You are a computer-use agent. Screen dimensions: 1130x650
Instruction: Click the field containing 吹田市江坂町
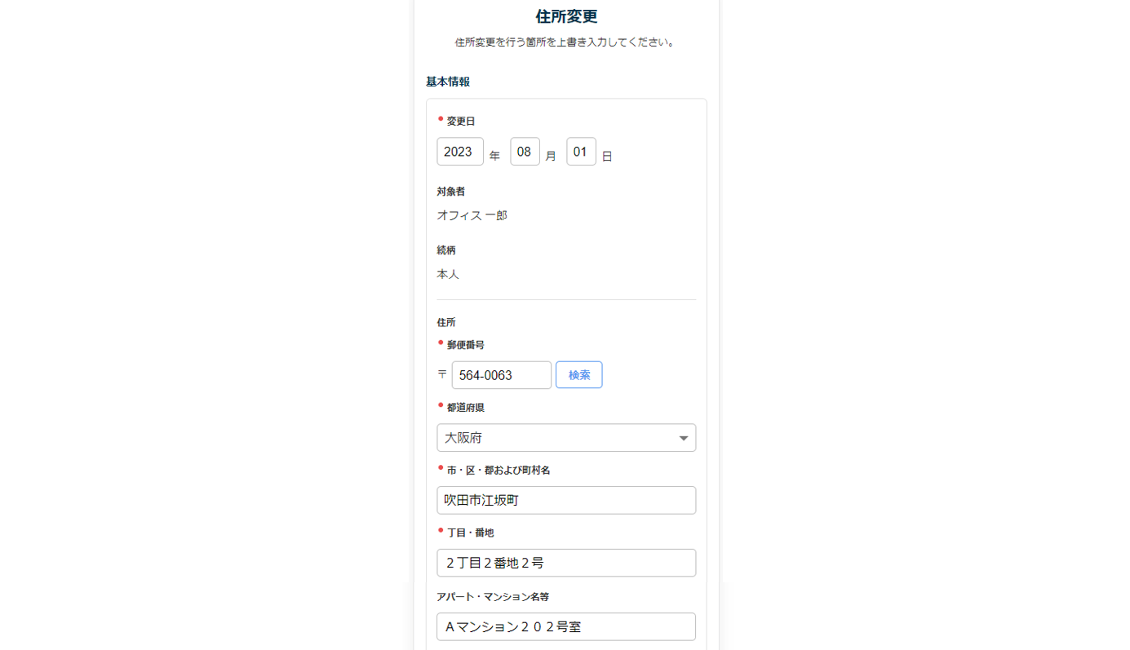tap(566, 501)
